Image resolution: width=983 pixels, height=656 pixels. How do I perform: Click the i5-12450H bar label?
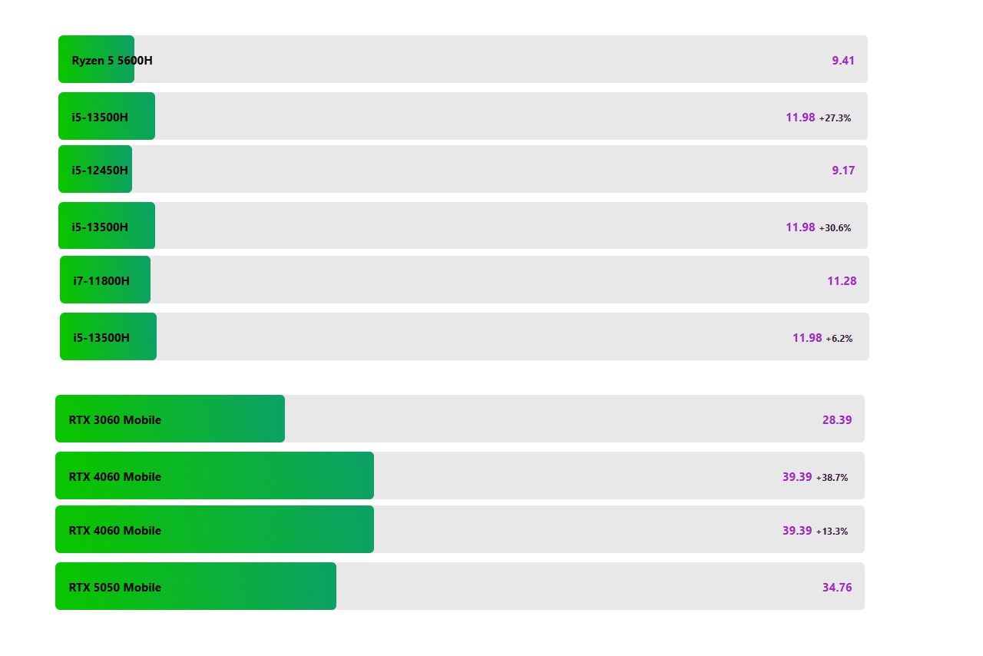point(100,170)
